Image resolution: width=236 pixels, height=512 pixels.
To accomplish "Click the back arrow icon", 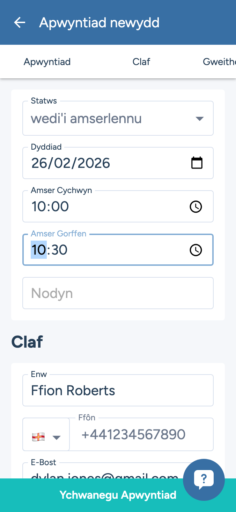I will tap(20, 23).
